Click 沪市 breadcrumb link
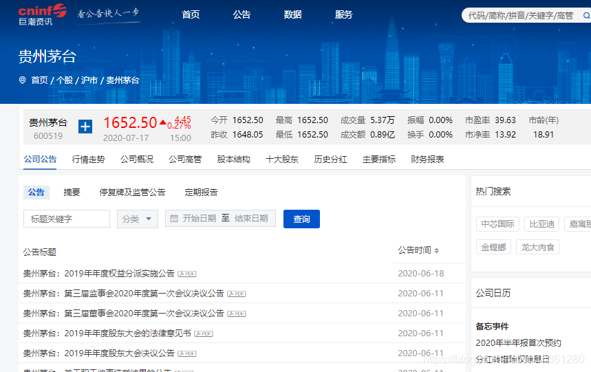 (x=89, y=80)
